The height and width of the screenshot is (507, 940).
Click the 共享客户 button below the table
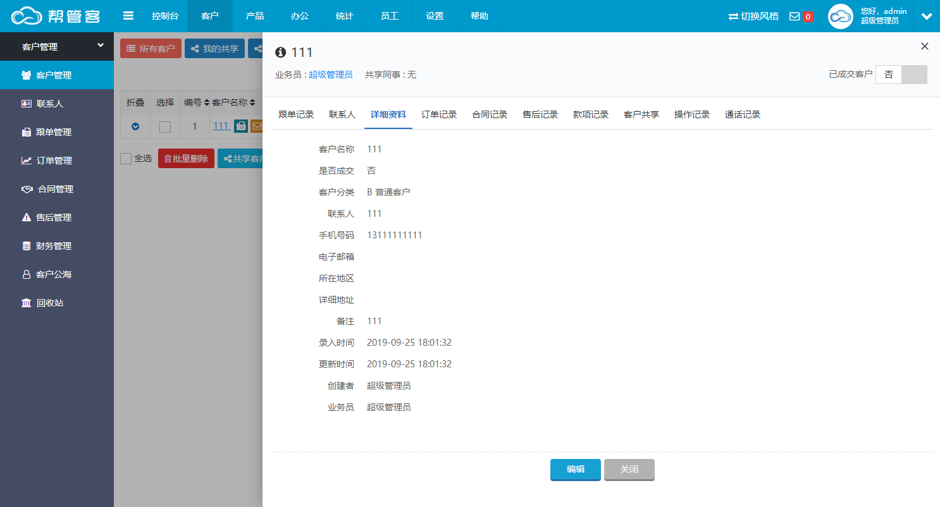[240, 159]
